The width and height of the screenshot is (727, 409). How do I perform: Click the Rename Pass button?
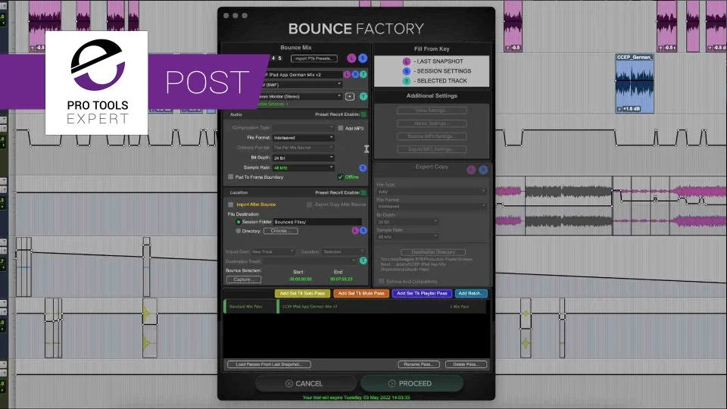(419, 364)
